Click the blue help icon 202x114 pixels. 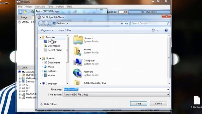click(x=166, y=30)
